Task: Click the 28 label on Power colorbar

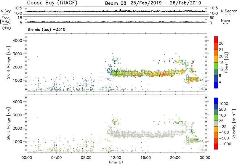Action: (221, 43)
